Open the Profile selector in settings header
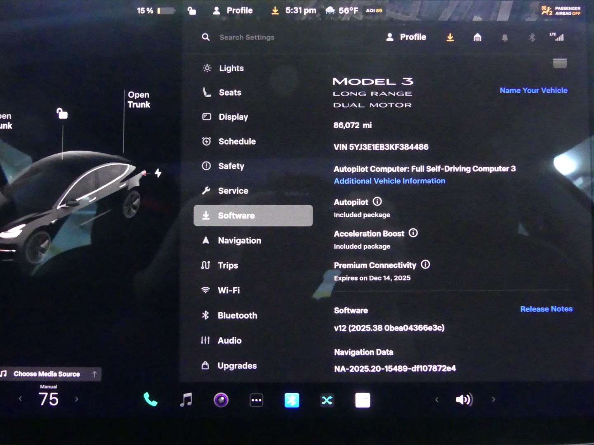The image size is (594, 445). point(406,37)
